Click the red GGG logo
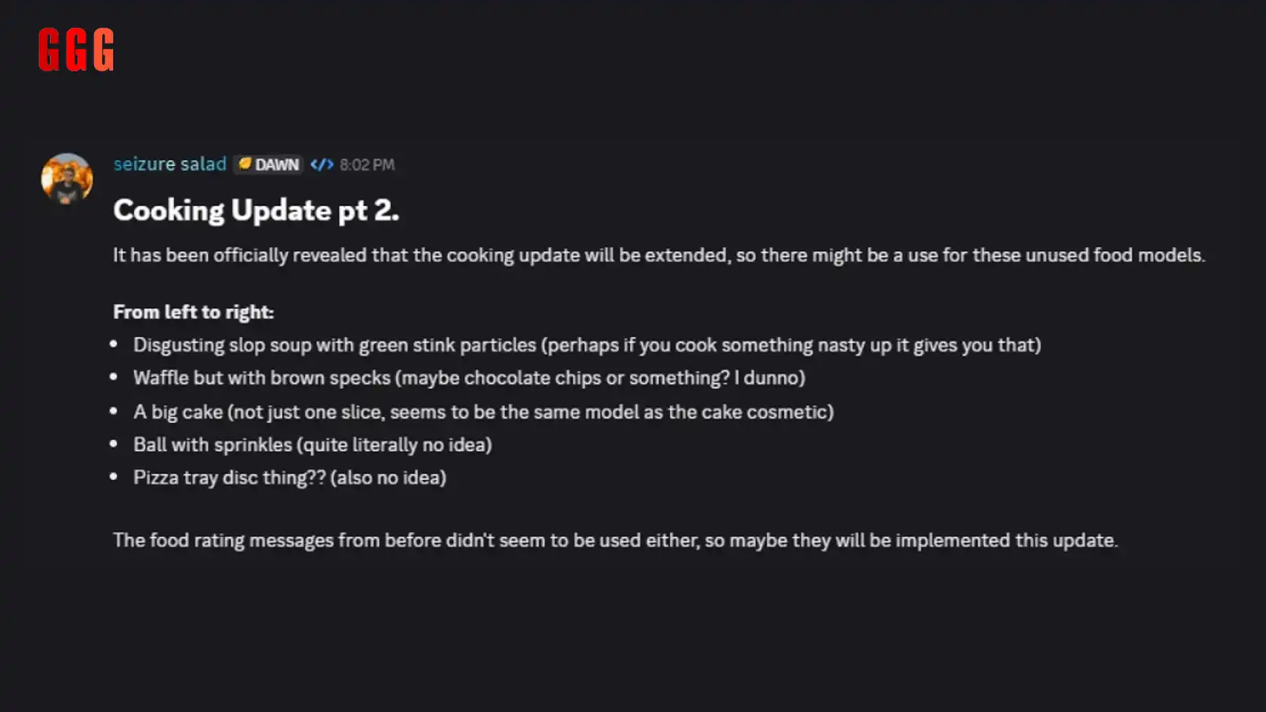 (x=76, y=50)
